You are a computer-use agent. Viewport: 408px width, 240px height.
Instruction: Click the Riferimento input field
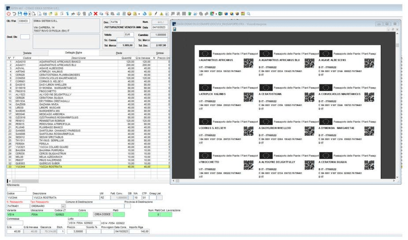point(16,189)
